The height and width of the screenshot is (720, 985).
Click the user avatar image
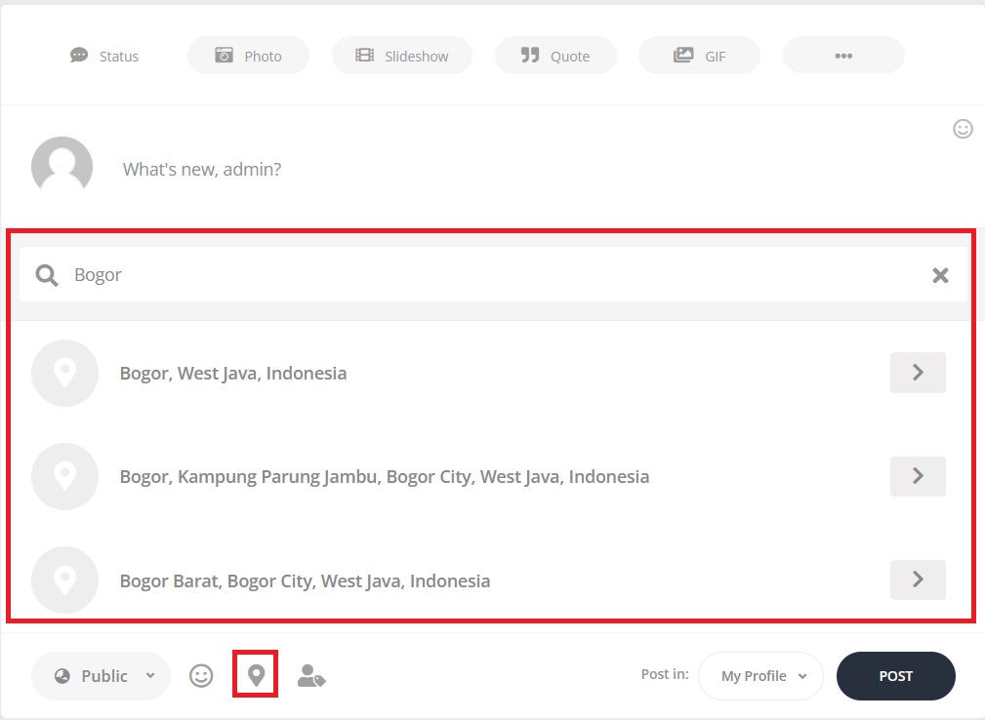coord(62,166)
